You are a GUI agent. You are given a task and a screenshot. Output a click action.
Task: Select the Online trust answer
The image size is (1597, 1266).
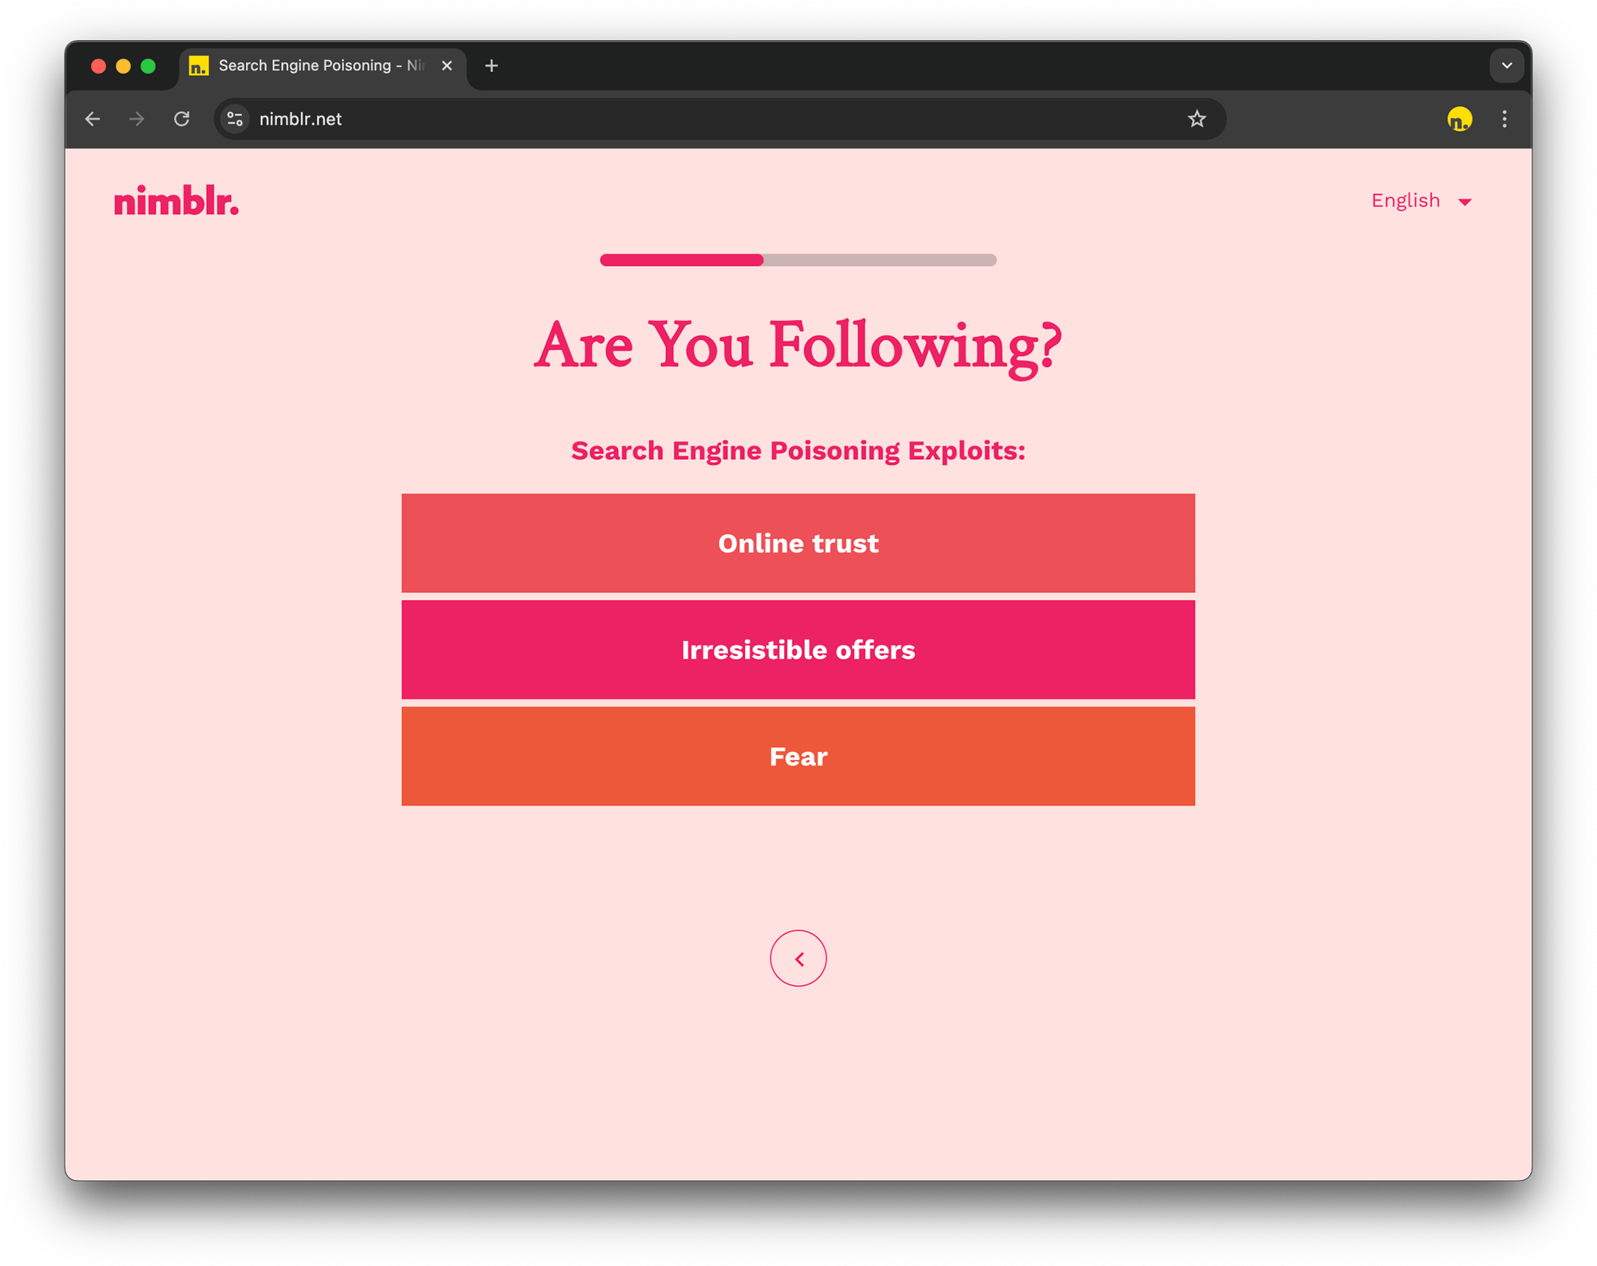(798, 543)
